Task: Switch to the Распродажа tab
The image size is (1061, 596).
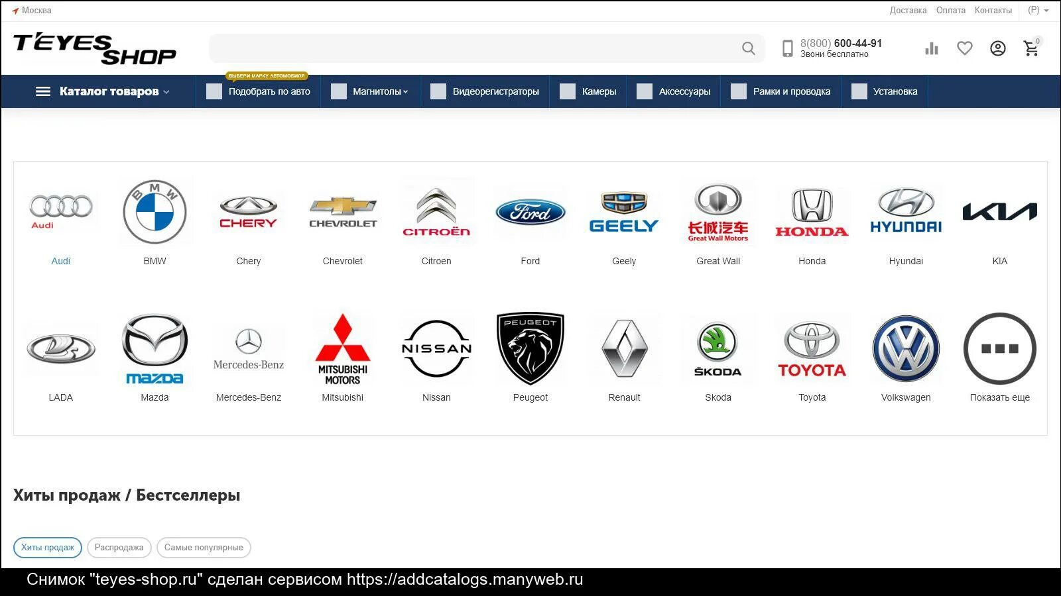Action: pos(119,548)
